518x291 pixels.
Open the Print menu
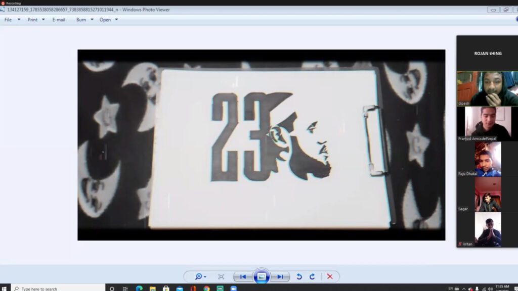32,20
